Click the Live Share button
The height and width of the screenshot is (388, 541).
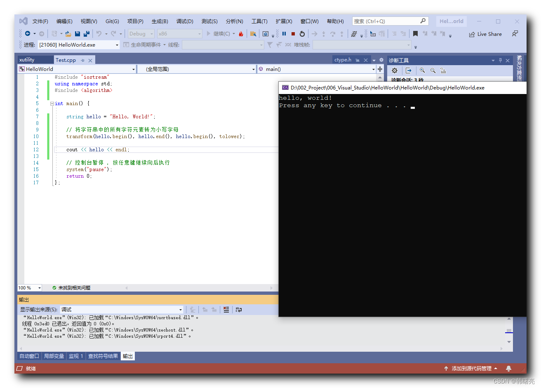pos(485,34)
